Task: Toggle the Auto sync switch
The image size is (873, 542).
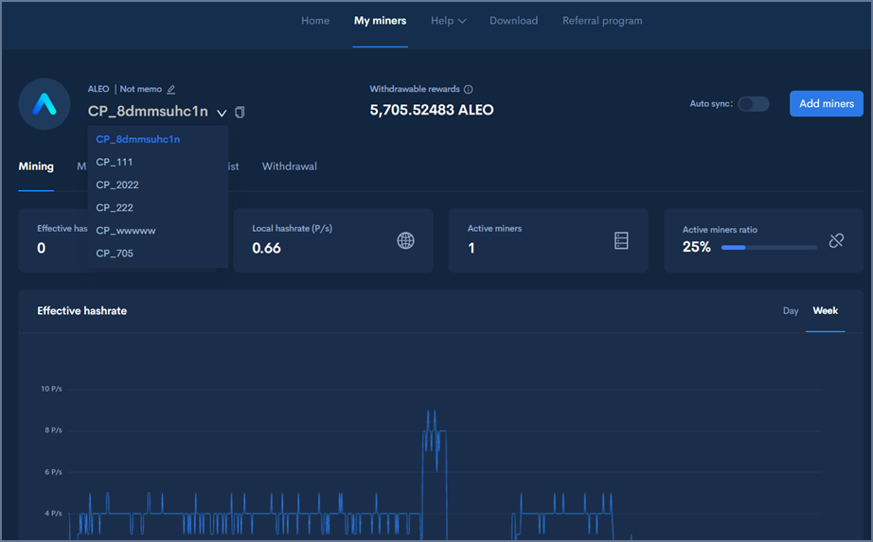Action: coord(754,104)
